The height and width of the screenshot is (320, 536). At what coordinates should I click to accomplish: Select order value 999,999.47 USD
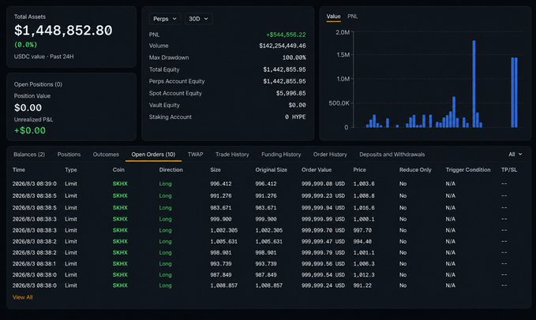pos(323,241)
